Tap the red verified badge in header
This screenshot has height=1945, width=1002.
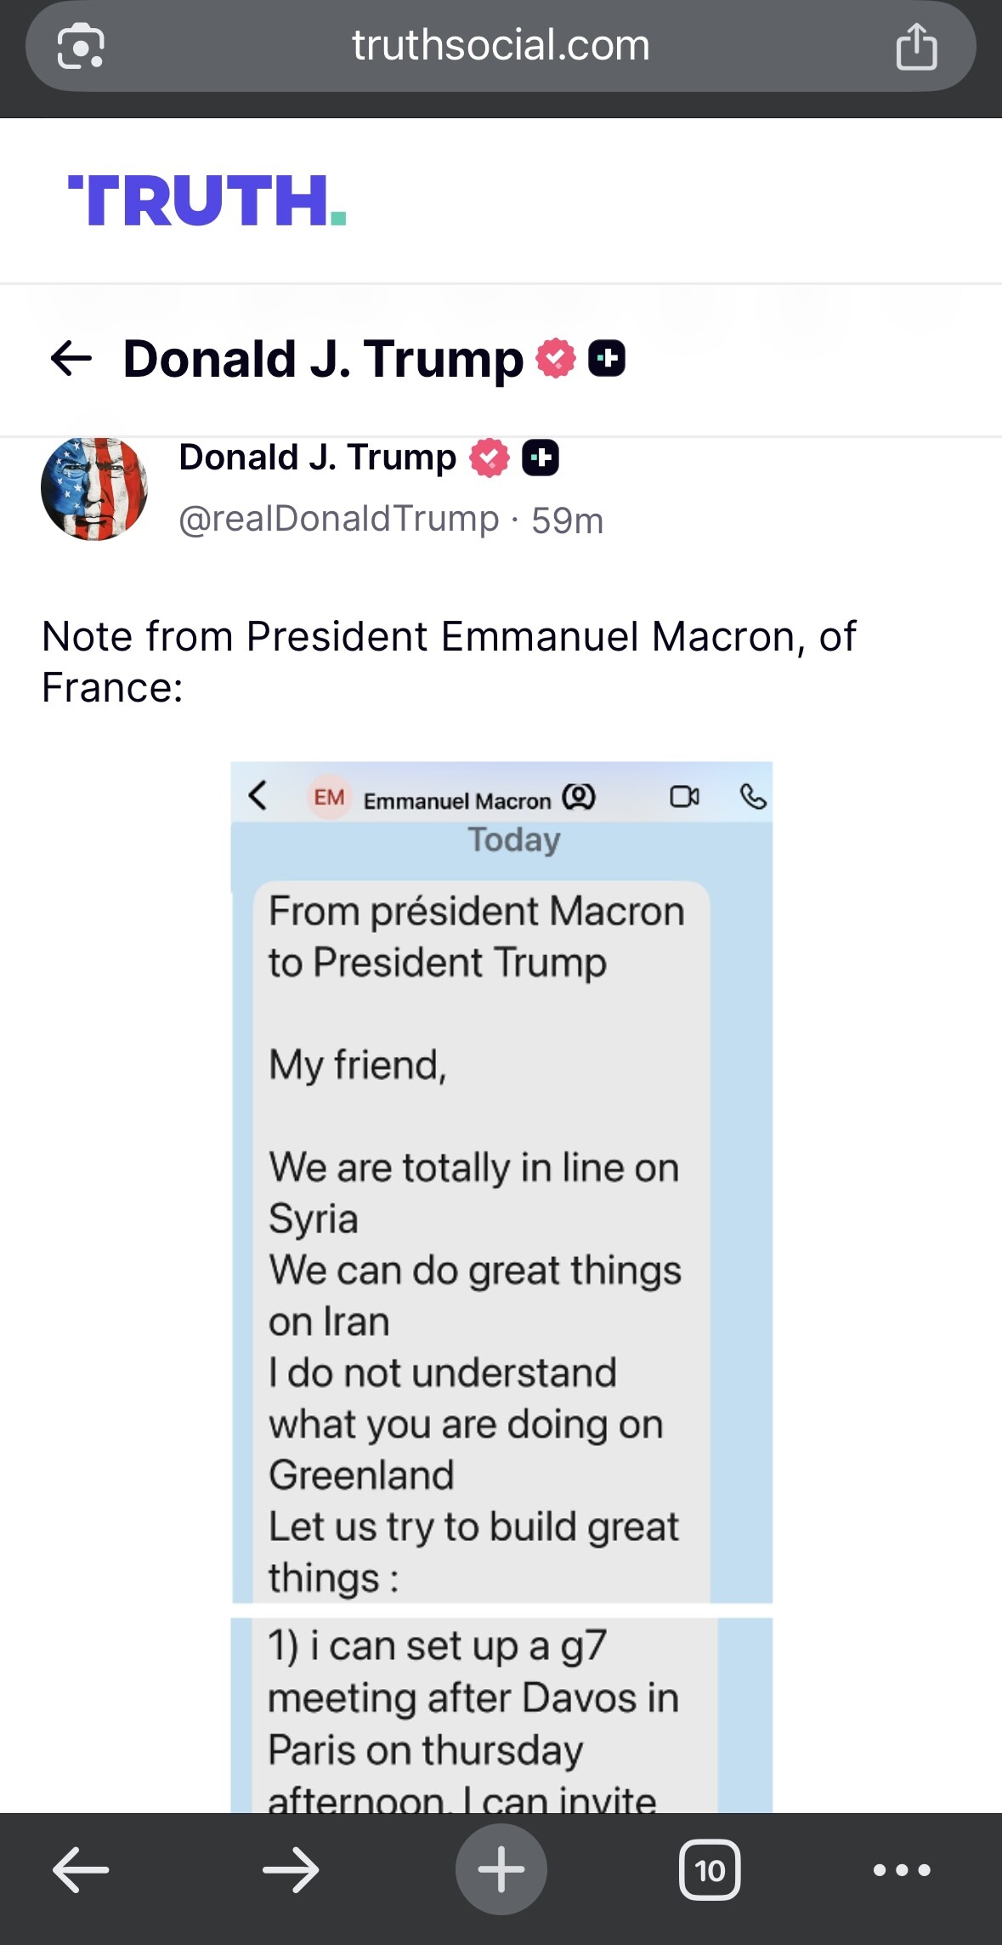click(x=556, y=358)
